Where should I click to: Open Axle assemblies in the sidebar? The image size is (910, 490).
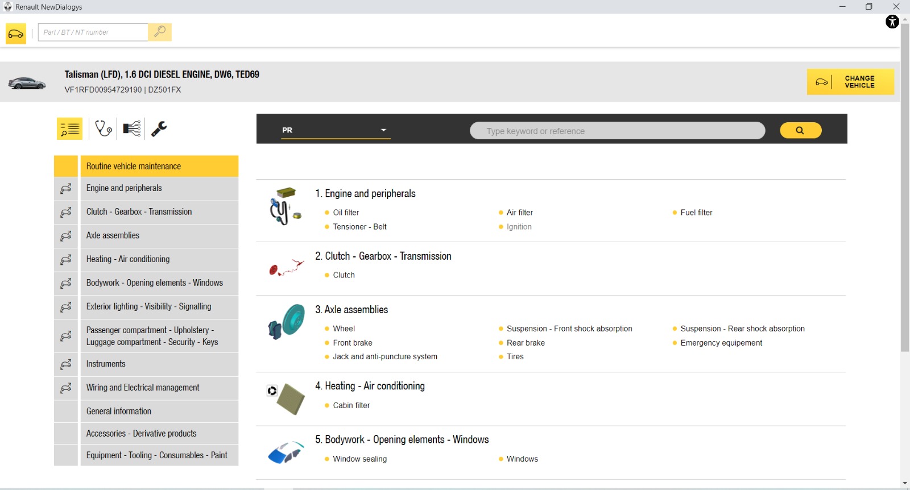[159, 235]
